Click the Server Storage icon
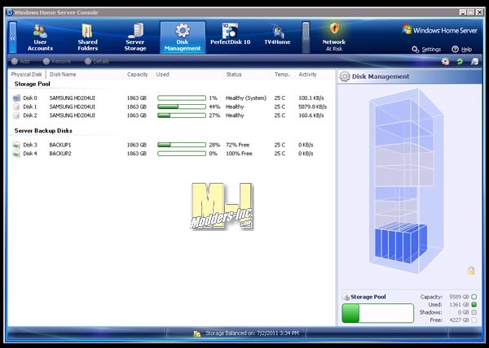 pyautogui.click(x=135, y=32)
